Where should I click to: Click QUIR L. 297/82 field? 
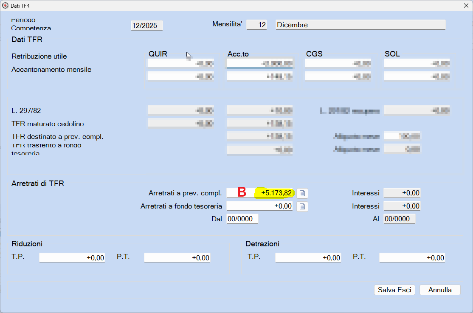tap(181, 110)
